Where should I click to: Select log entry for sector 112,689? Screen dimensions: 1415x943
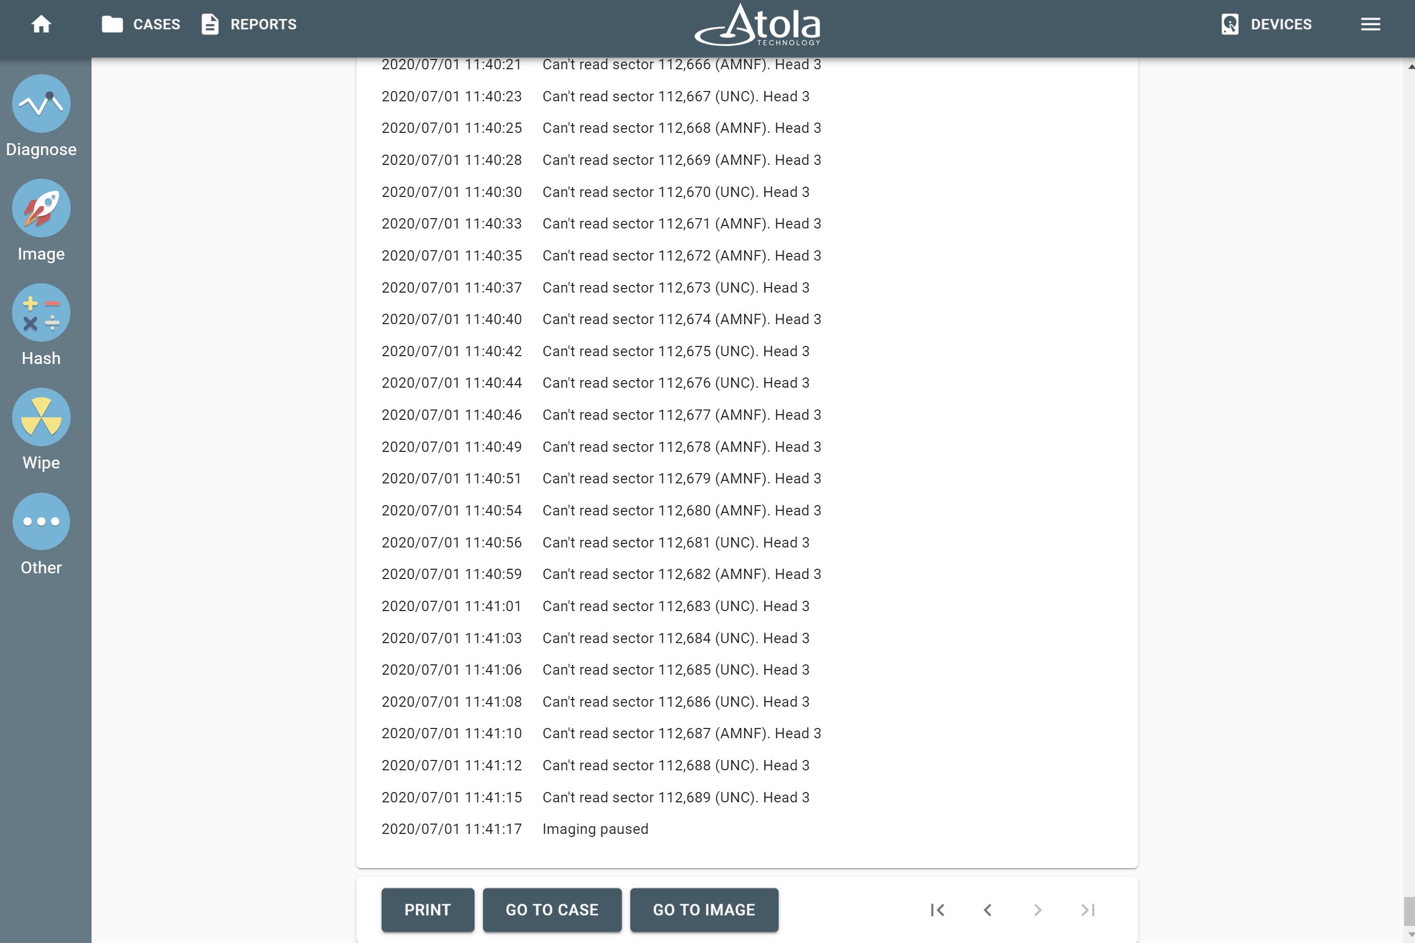tap(596, 797)
